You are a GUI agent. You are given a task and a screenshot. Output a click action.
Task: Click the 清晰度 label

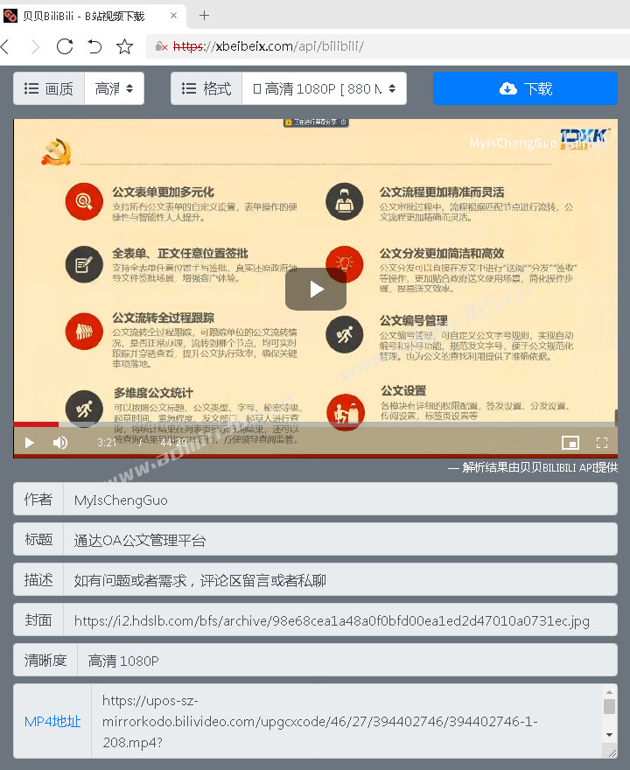[x=45, y=661]
